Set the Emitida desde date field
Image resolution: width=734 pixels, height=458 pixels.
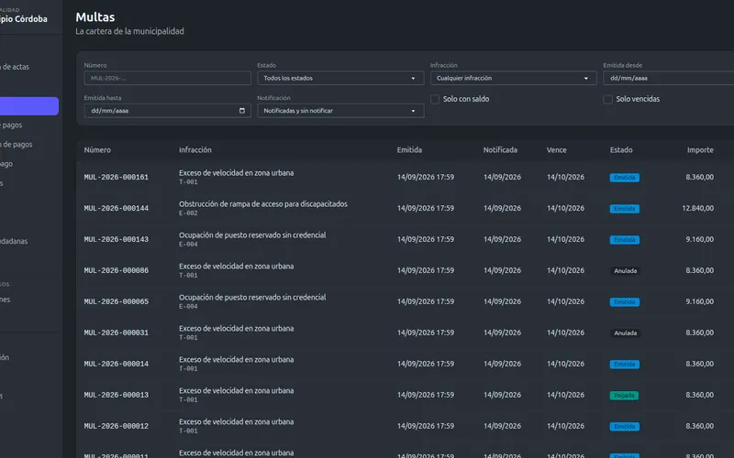669,78
